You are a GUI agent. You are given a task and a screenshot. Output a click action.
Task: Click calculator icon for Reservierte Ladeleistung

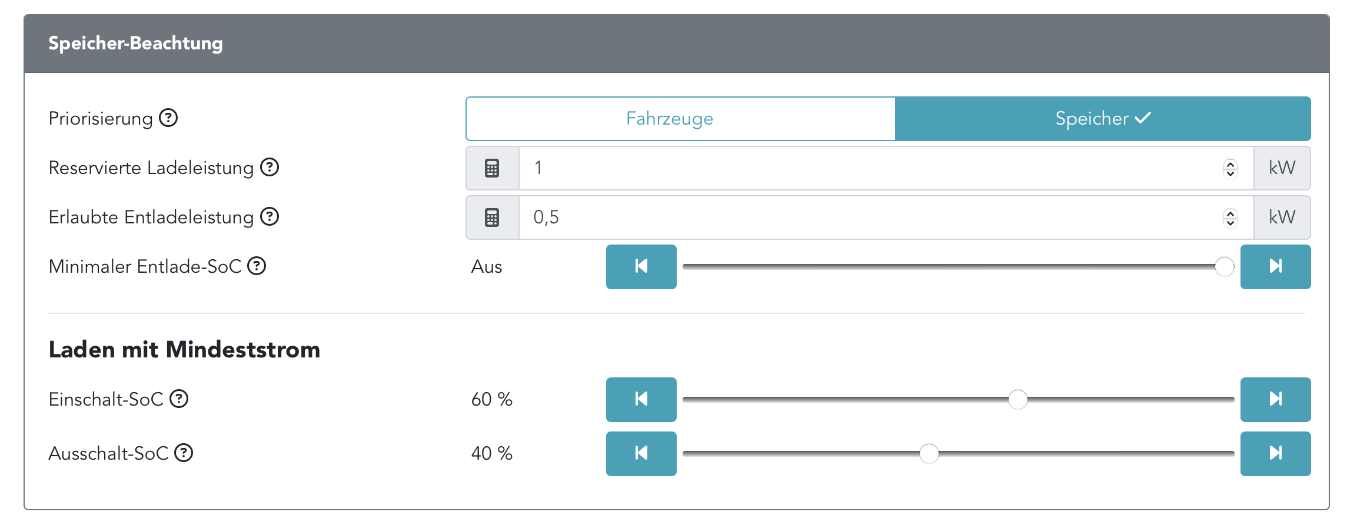pos(492,168)
